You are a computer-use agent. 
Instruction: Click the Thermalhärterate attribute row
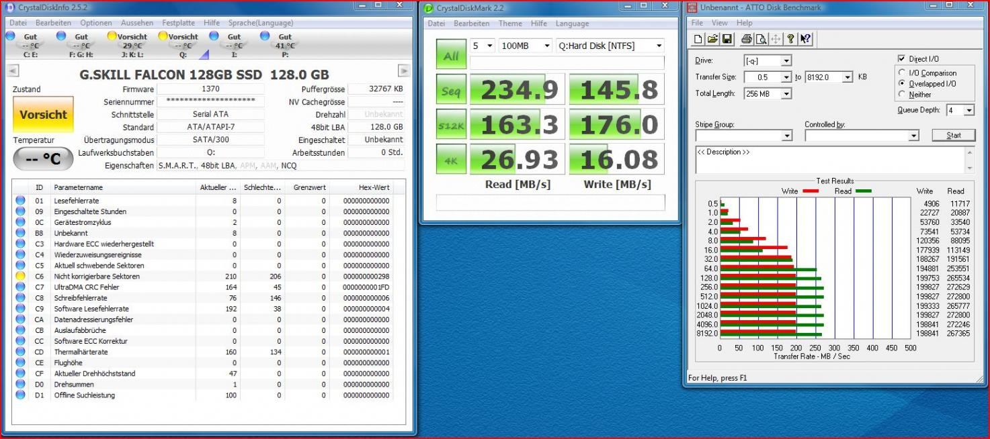pos(203,352)
